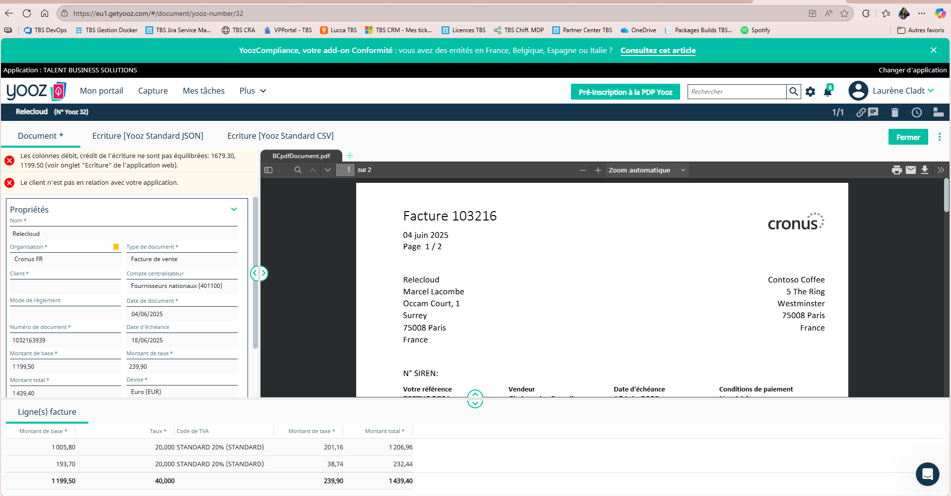Toggle the left panel splitter handle

259,273
